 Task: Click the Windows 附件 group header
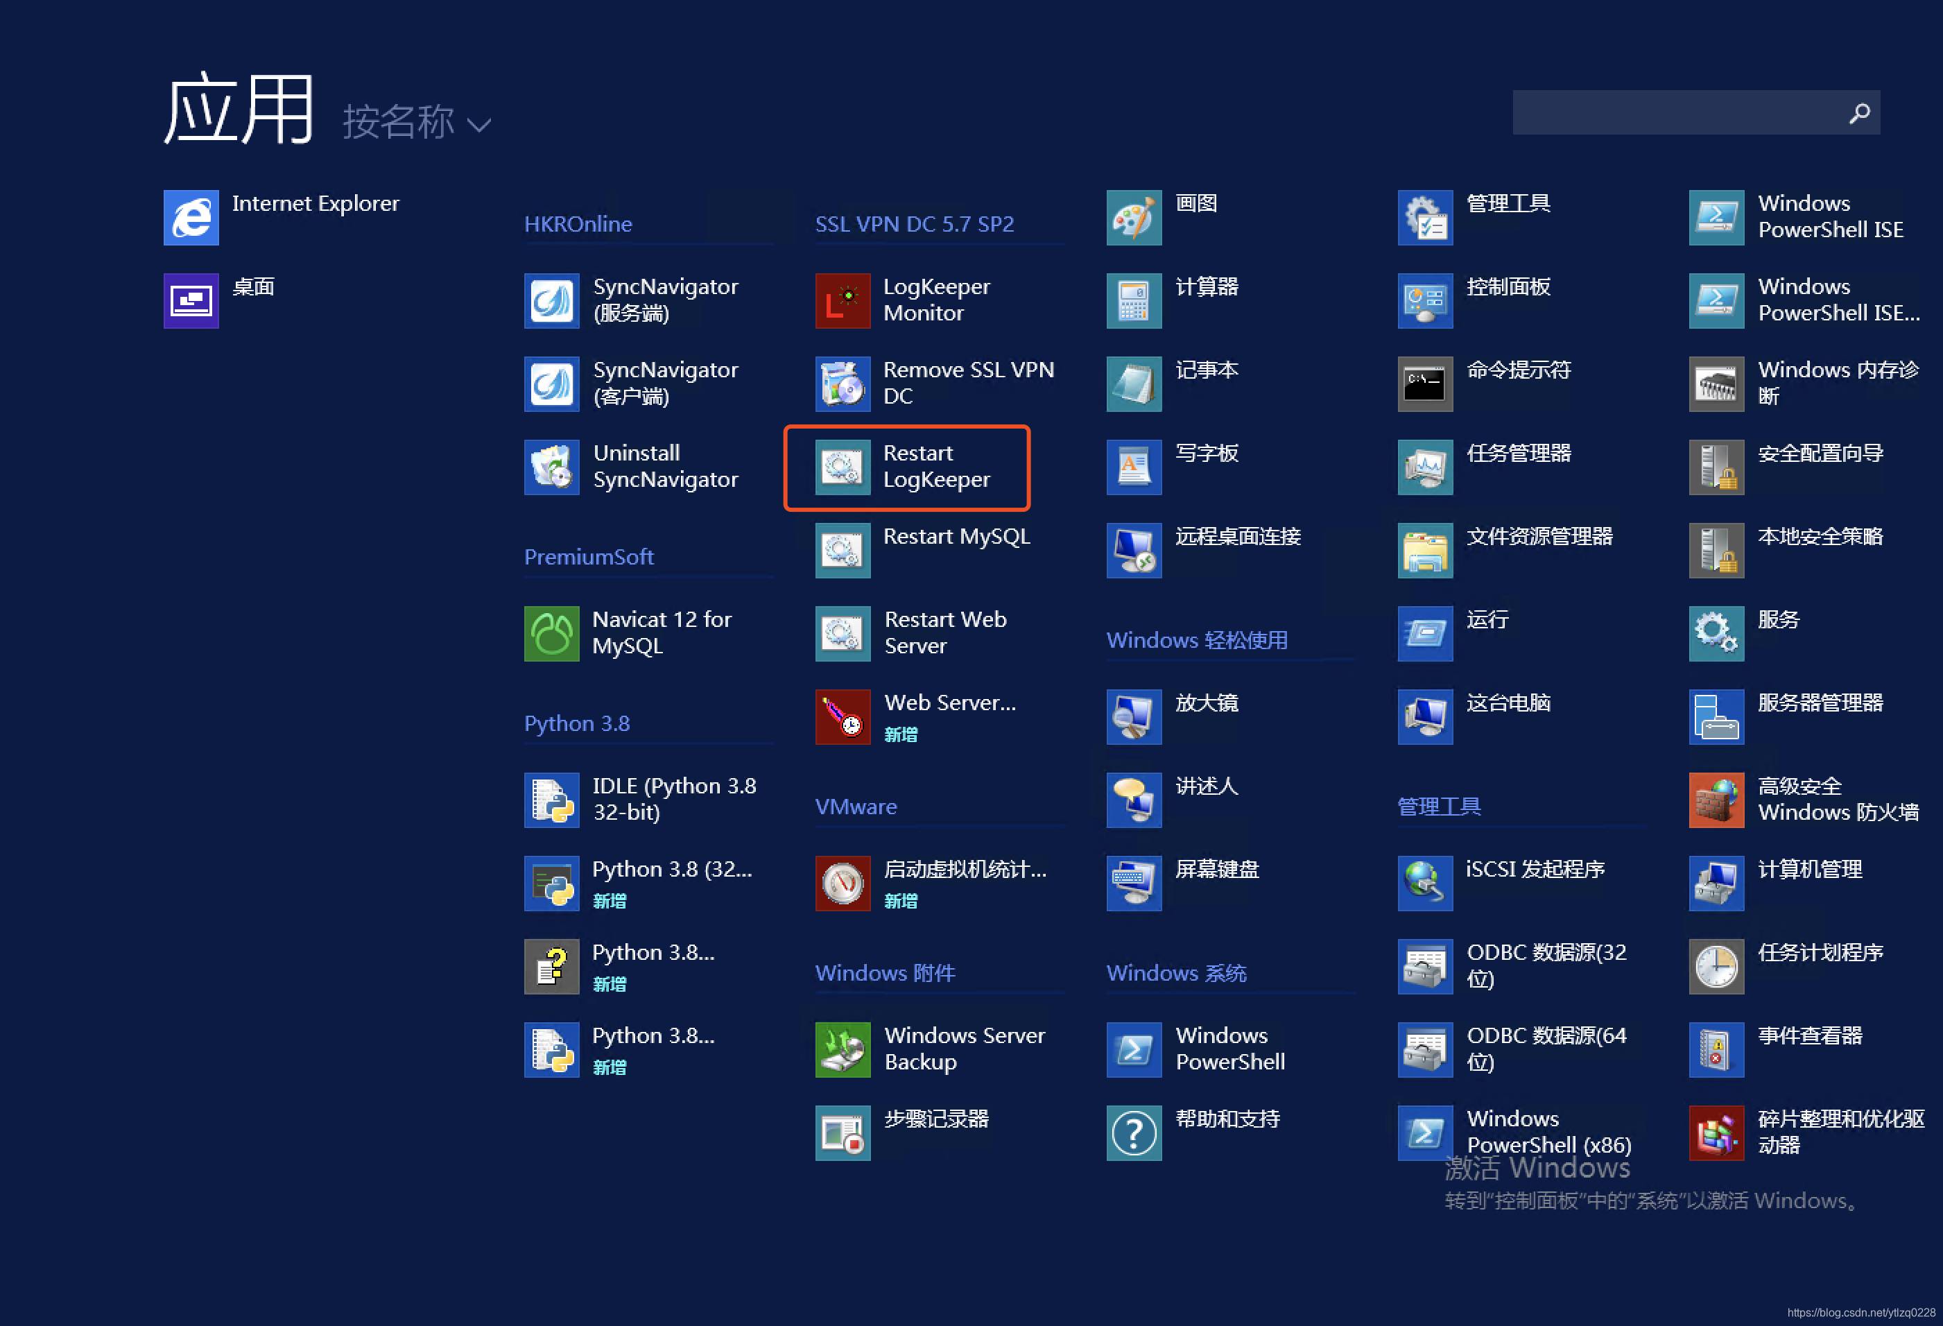click(x=886, y=973)
